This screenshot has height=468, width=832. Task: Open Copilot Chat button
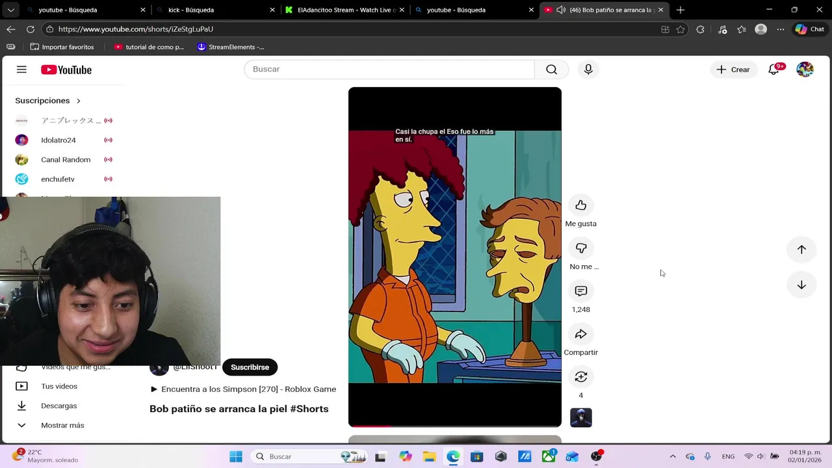[810, 29]
